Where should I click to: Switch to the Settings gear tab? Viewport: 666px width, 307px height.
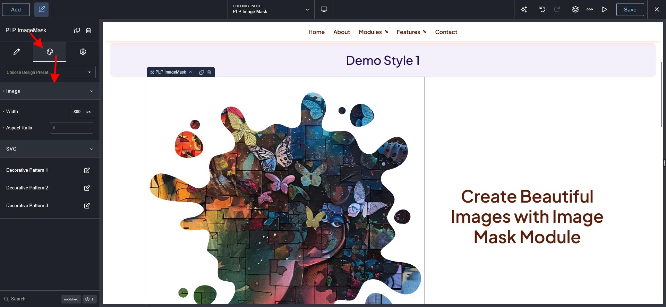[83, 52]
